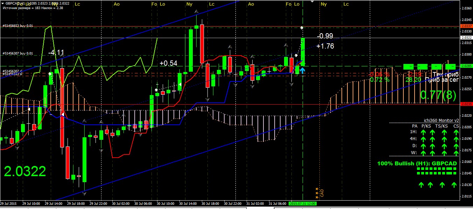This screenshot has height=209, width=473.
Task: Click '100% Bullish (H1): GBPCAD' text
Action: click(x=417, y=164)
